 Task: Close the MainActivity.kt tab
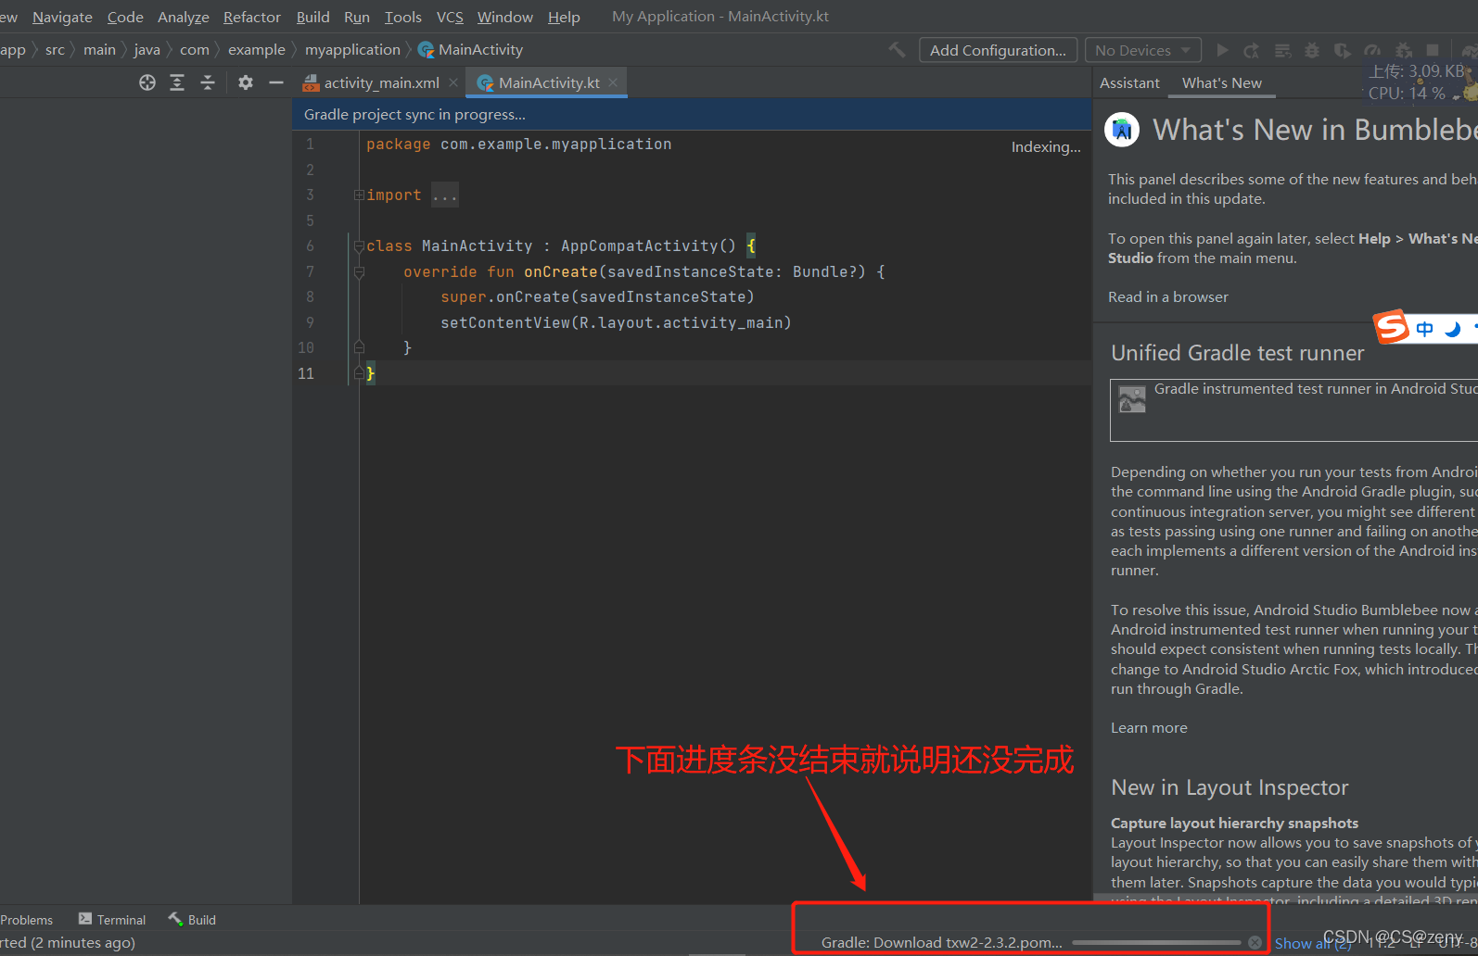(613, 82)
